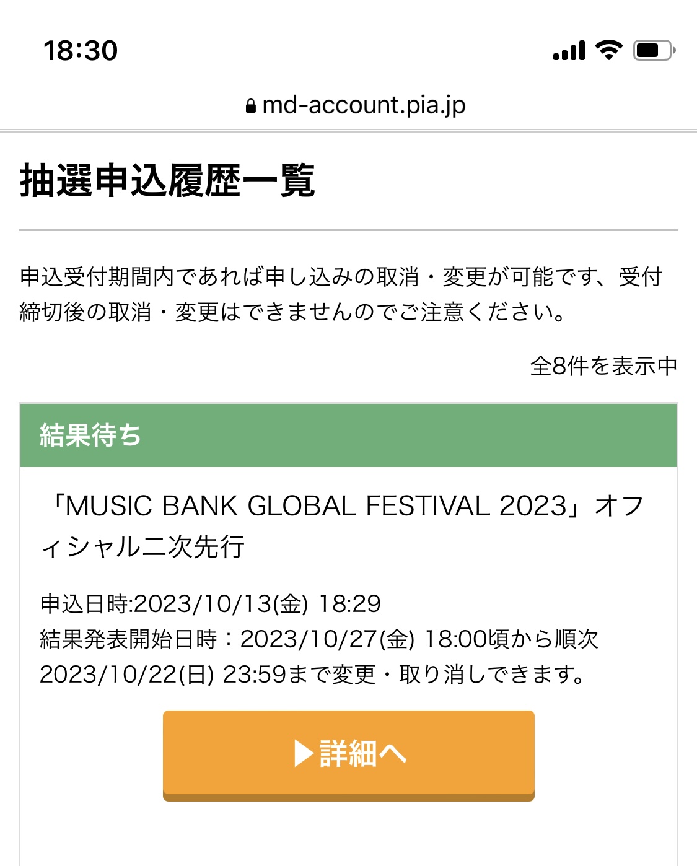The width and height of the screenshot is (697, 866).
Task: Tap the md-account.pia.jp address bar
Action: tap(355, 105)
